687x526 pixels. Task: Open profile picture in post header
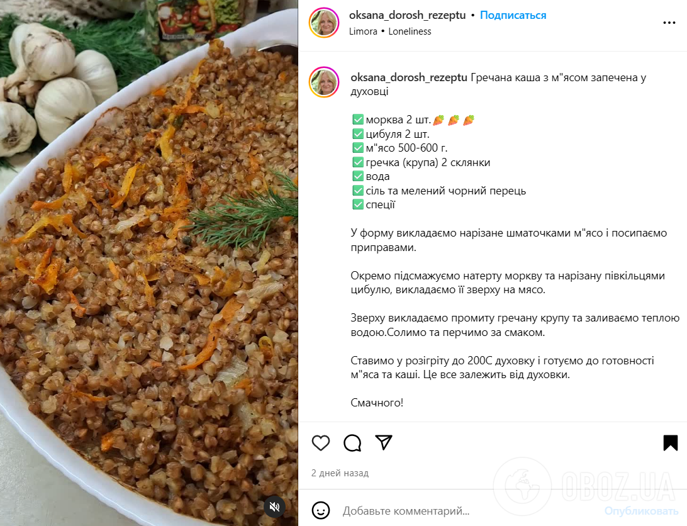coord(324,23)
